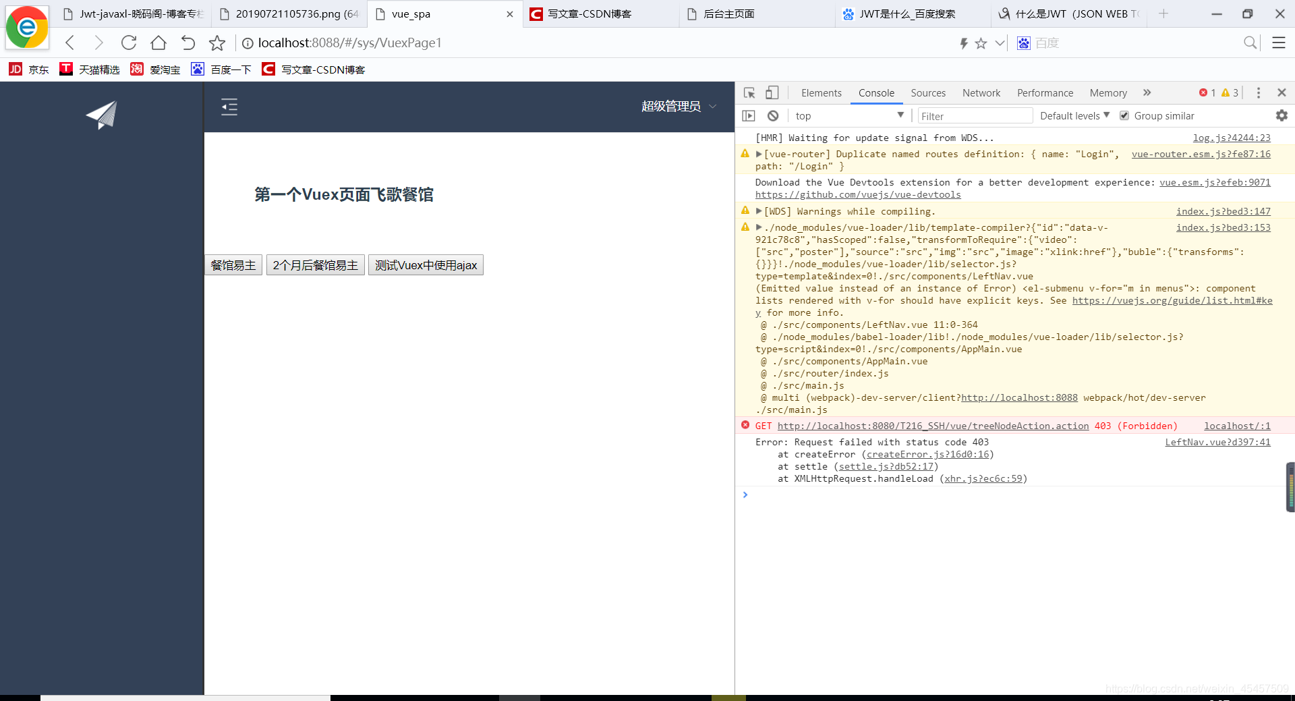
Task: Select the DevTools inspect element icon
Action: 749,93
